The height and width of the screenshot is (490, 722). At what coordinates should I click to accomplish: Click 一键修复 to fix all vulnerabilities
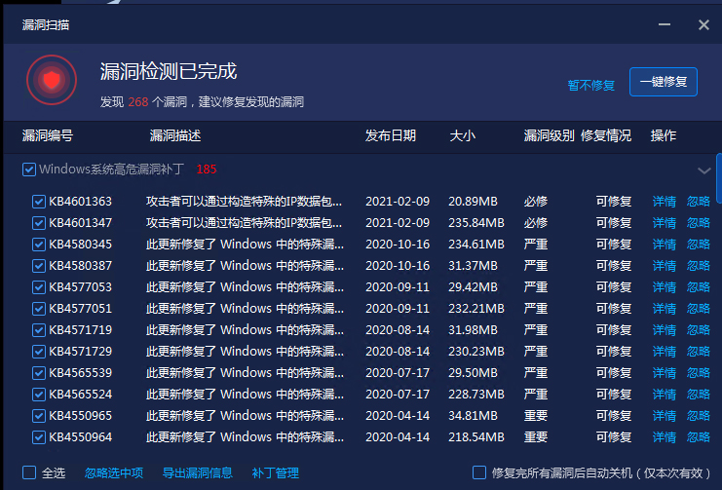pos(664,82)
